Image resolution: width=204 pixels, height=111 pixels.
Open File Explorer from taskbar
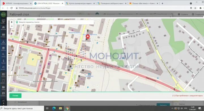61,108
